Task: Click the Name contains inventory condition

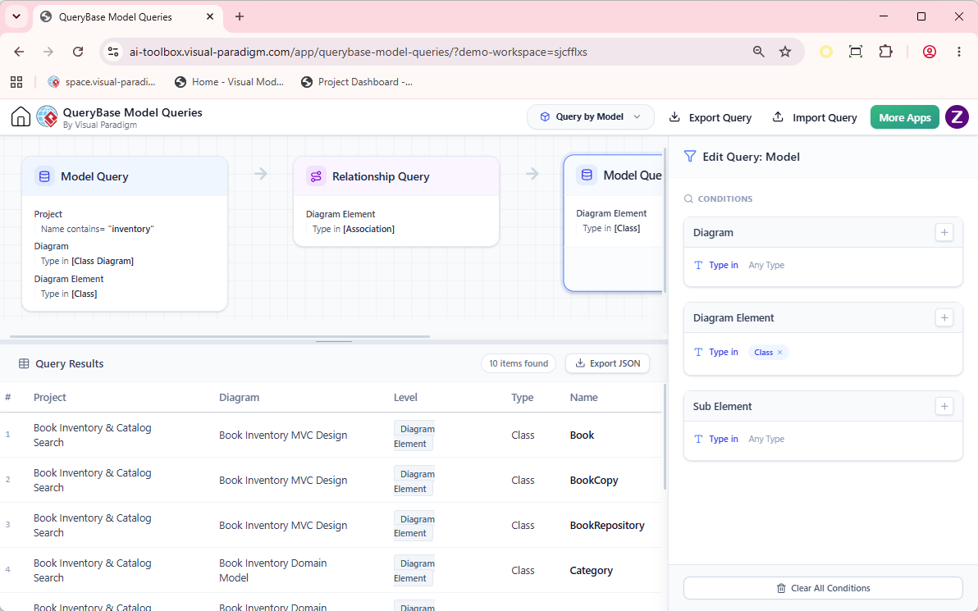Action: tap(98, 229)
